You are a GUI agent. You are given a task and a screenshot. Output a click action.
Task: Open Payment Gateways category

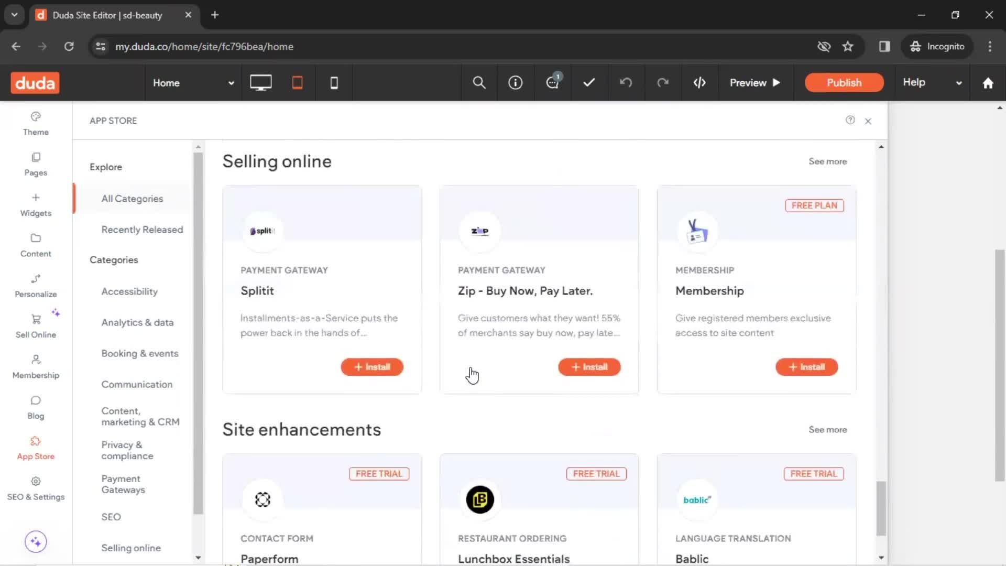pyautogui.click(x=123, y=484)
